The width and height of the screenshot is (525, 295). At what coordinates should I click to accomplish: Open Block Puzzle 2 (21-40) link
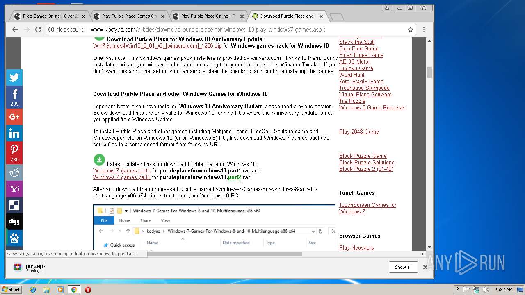point(366,169)
